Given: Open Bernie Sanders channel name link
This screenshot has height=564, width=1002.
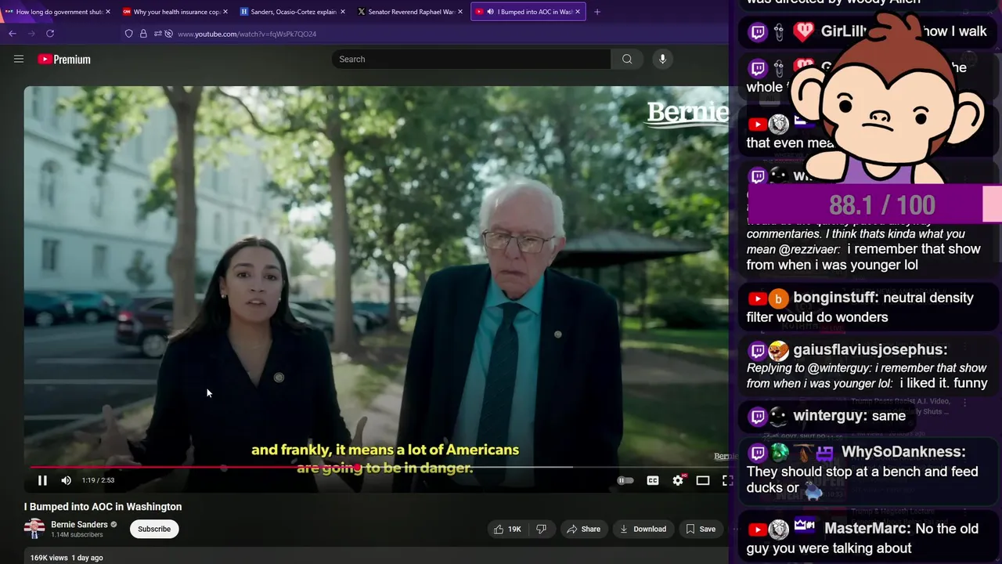Looking at the screenshot, I should [x=79, y=524].
